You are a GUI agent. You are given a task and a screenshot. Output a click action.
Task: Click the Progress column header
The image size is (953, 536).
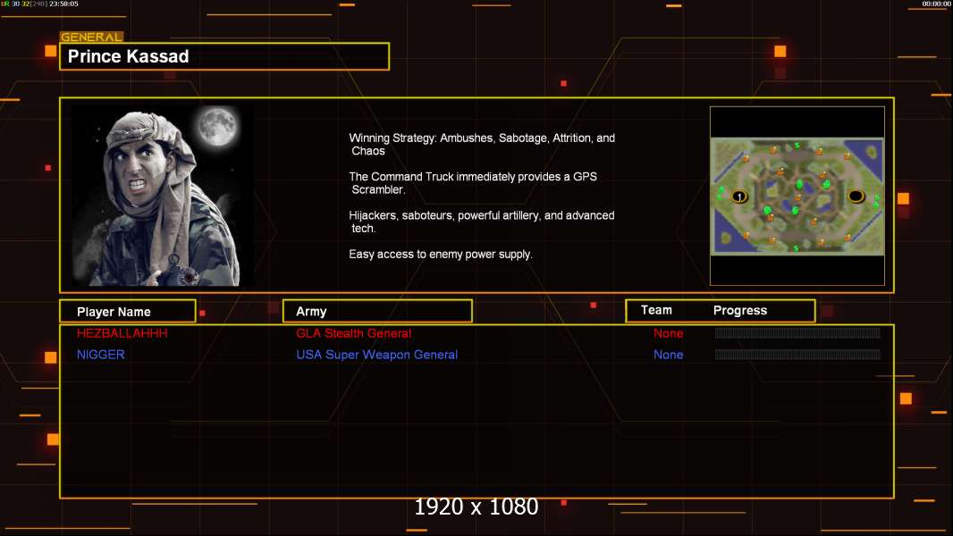[740, 310]
